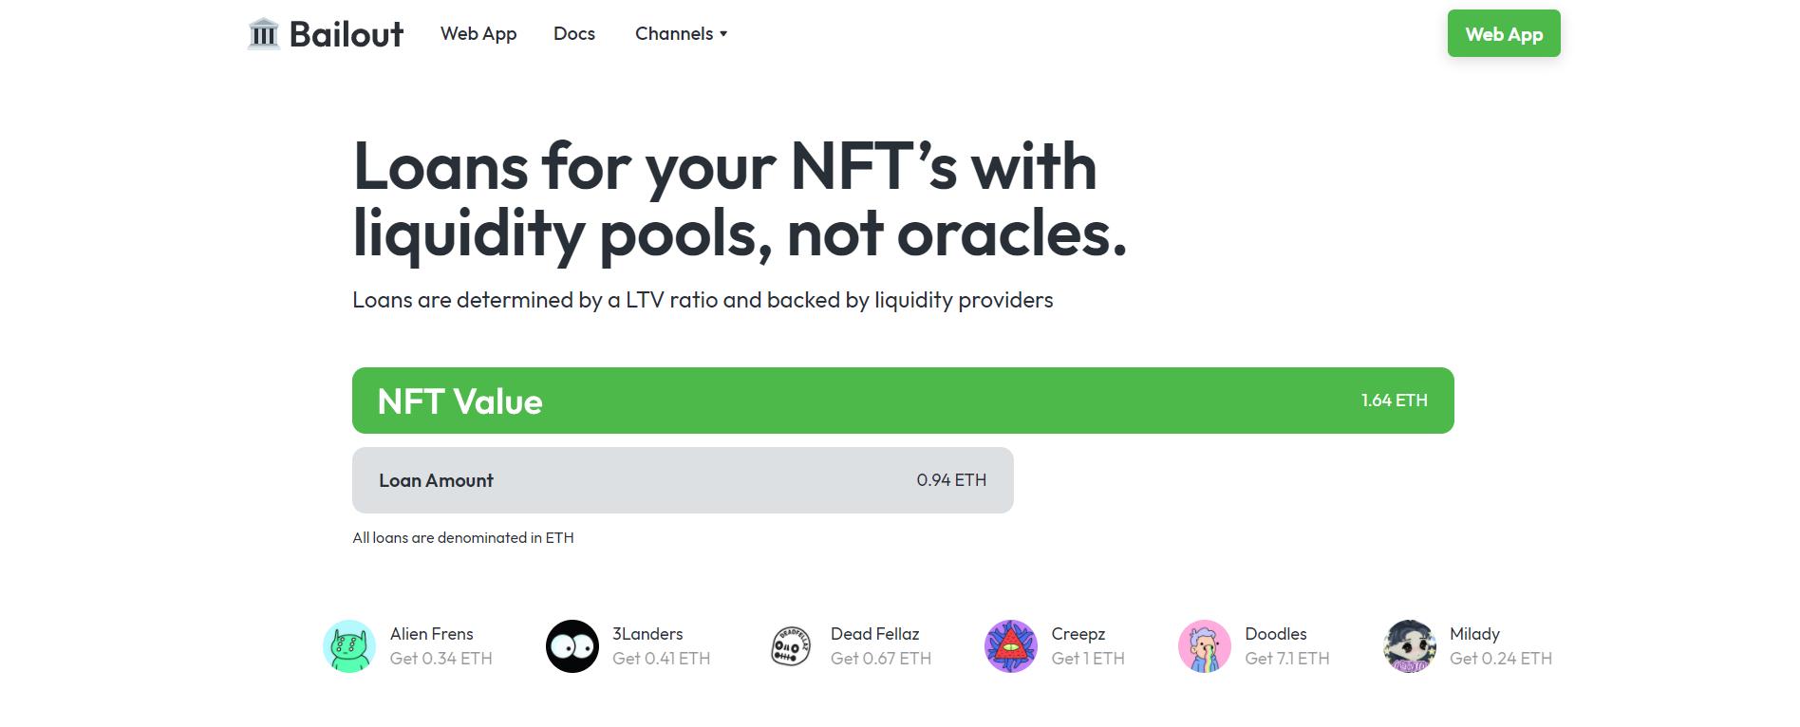The image size is (1800, 727).
Task: Open the Channels dropdown arrow
Action: pyautogui.click(x=723, y=34)
